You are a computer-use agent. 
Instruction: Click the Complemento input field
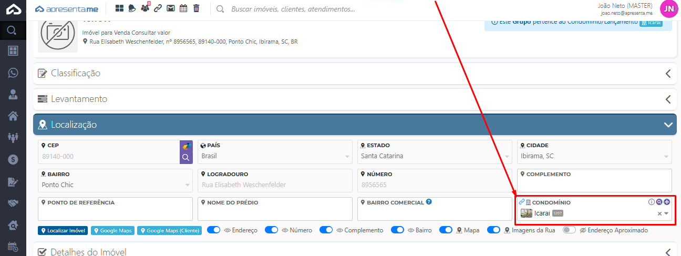594,184
